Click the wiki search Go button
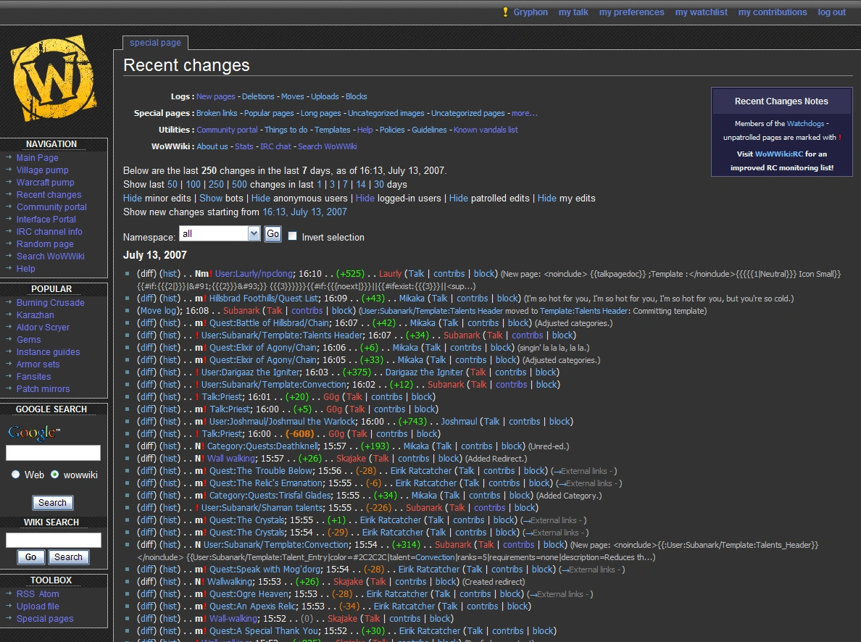 pos(30,557)
